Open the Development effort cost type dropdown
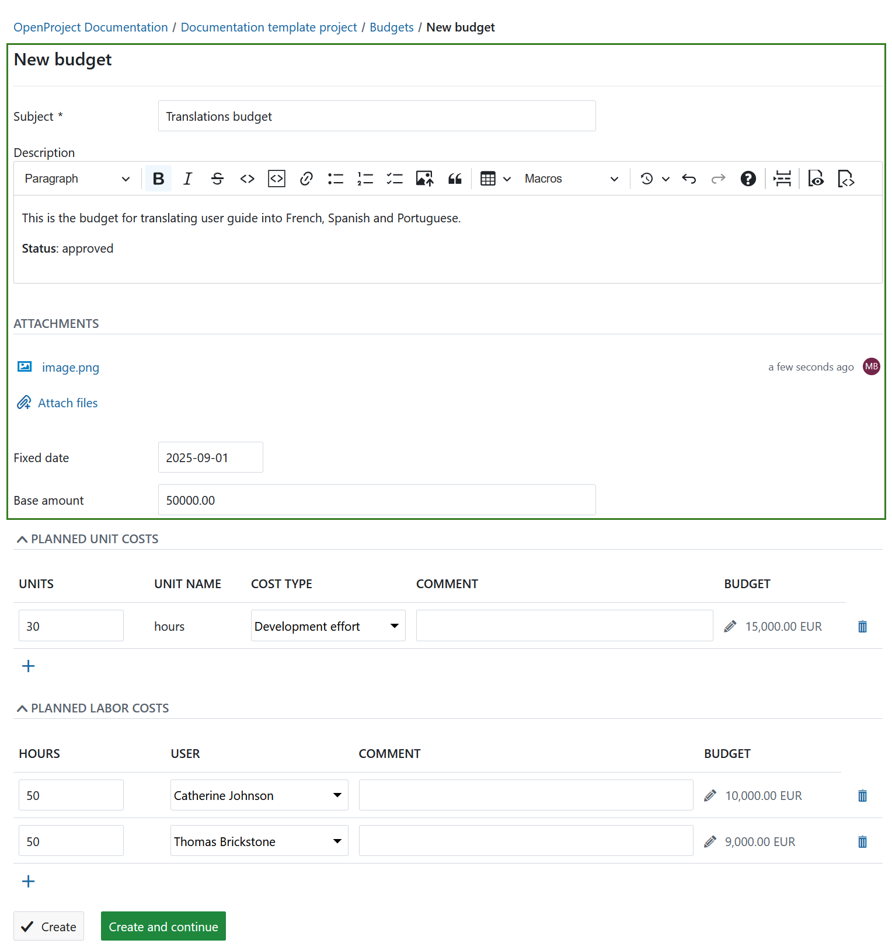892x947 pixels. [x=327, y=626]
